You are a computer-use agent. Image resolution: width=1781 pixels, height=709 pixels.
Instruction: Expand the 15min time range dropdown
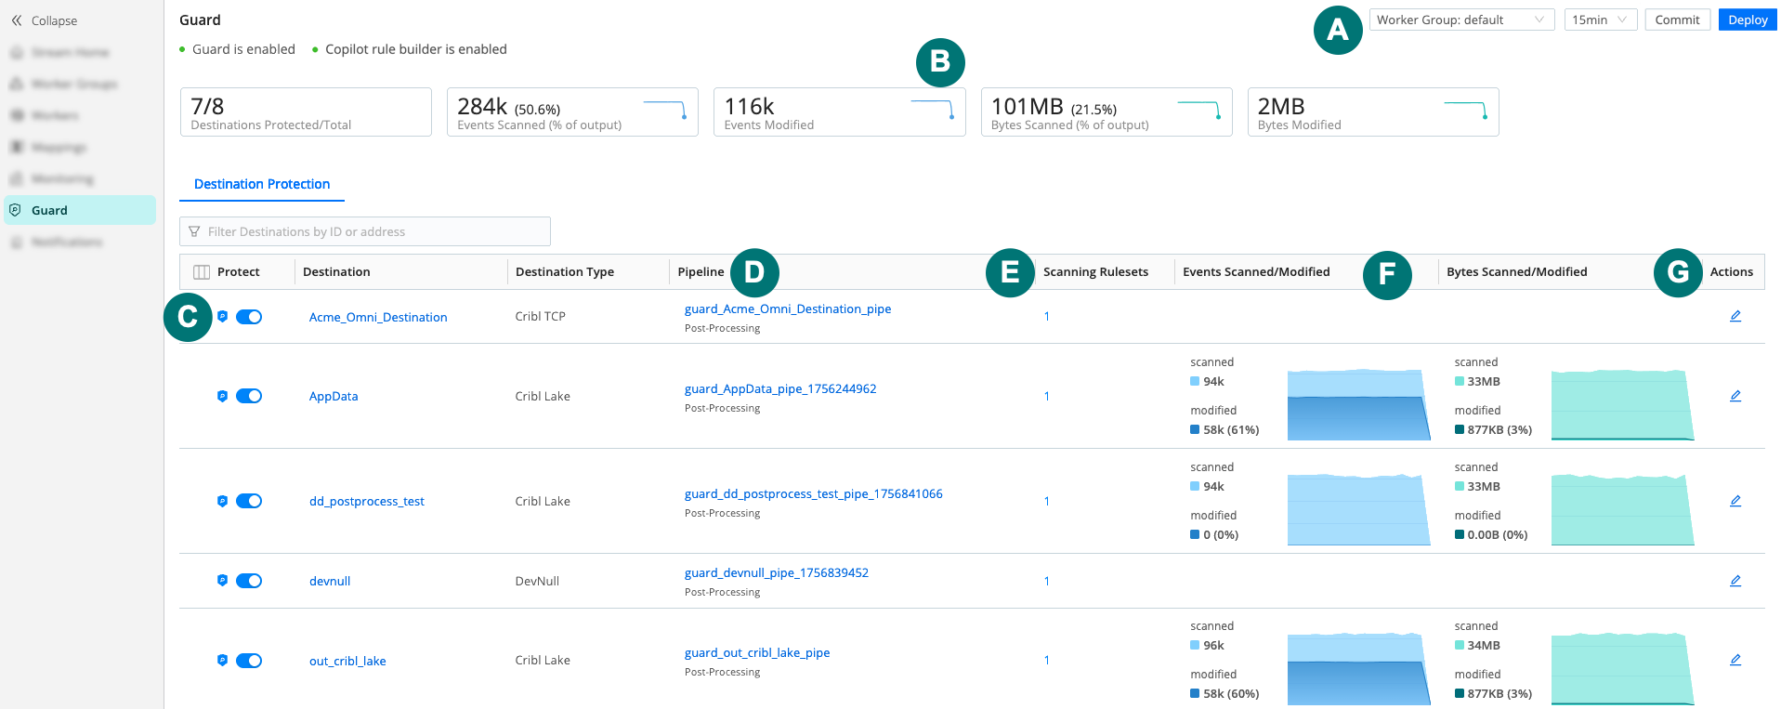(1599, 20)
